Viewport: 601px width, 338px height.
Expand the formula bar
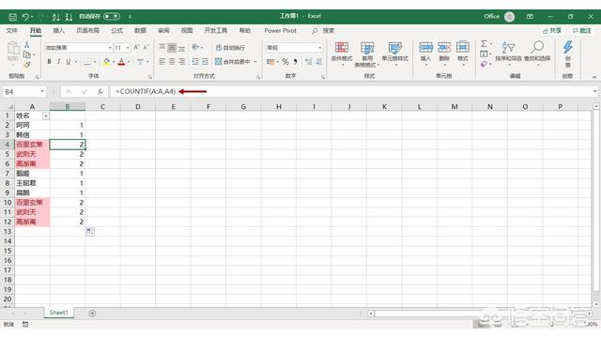click(x=594, y=91)
